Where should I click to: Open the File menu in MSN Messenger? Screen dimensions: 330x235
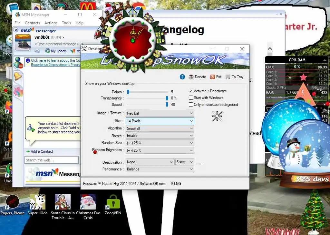click(x=17, y=23)
